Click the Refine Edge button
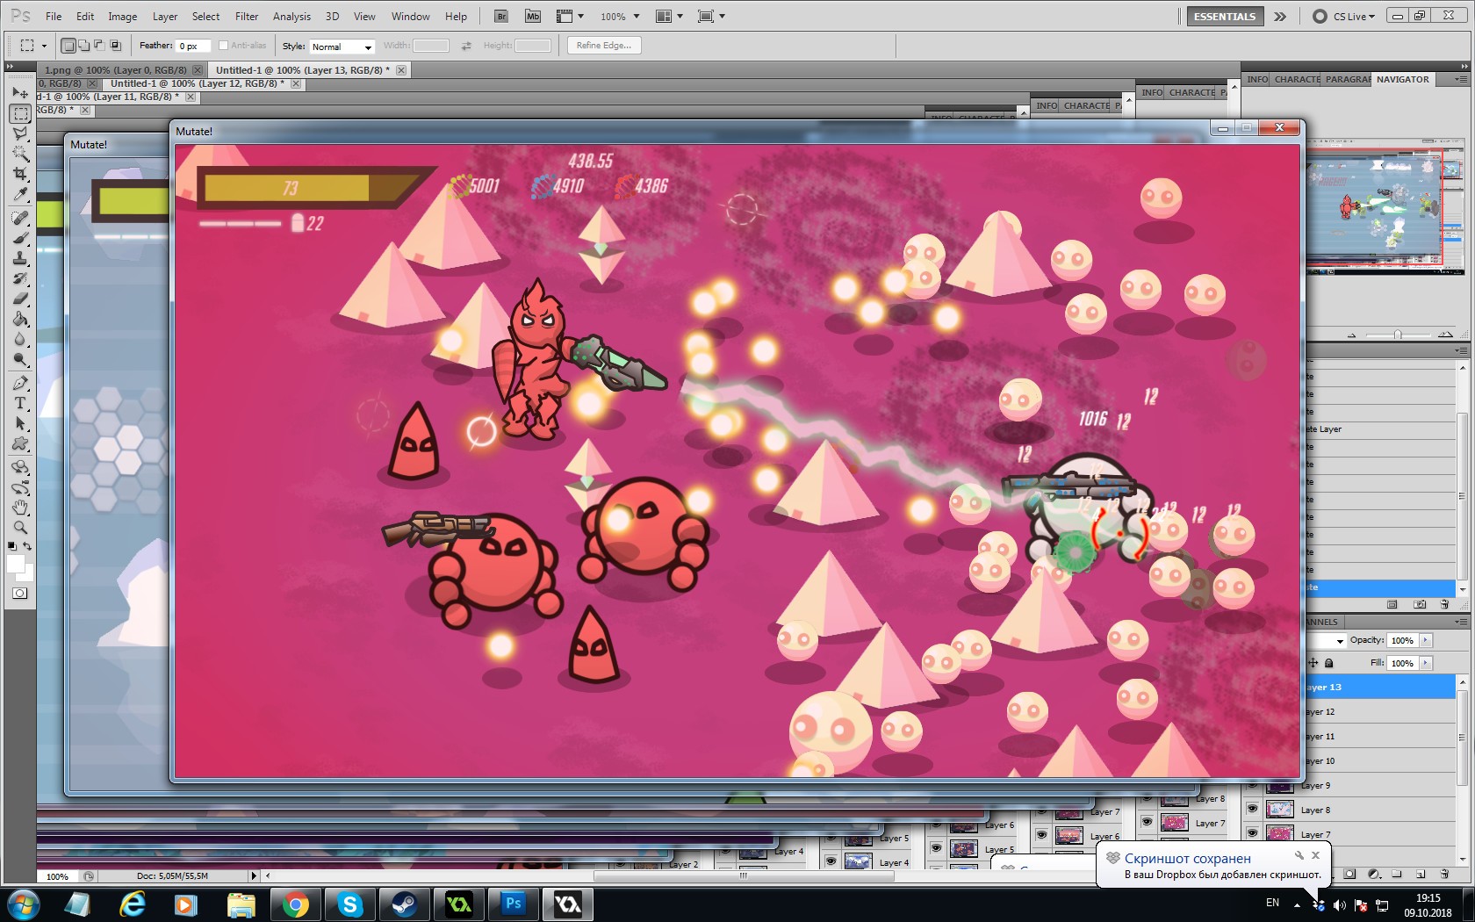Image resolution: width=1475 pixels, height=922 pixels. 603,45
